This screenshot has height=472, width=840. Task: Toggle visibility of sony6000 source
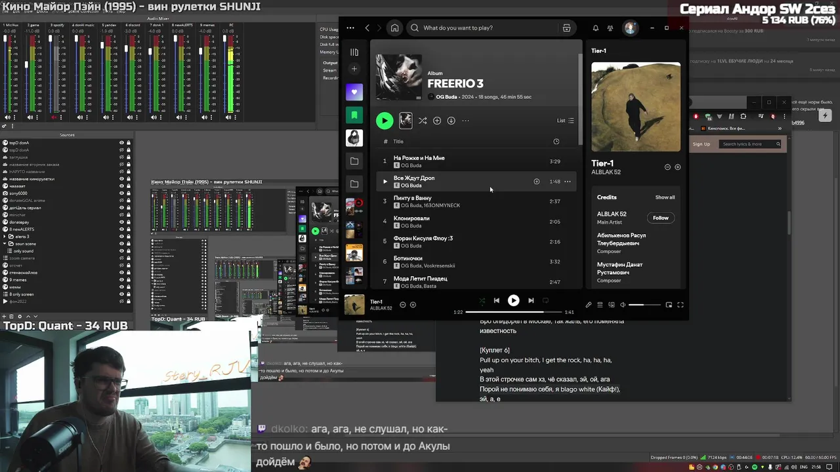(121, 193)
